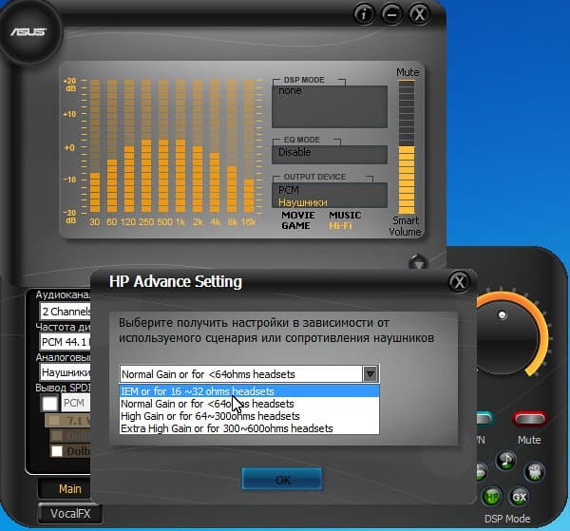Click the Наушники text in output device
This screenshot has height=531, width=570.
click(x=303, y=202)
